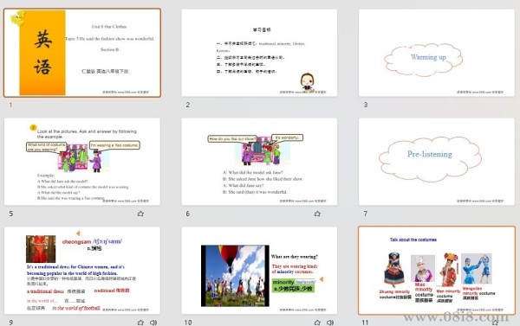Click the sound icon under slide 10

pos(330,323)
